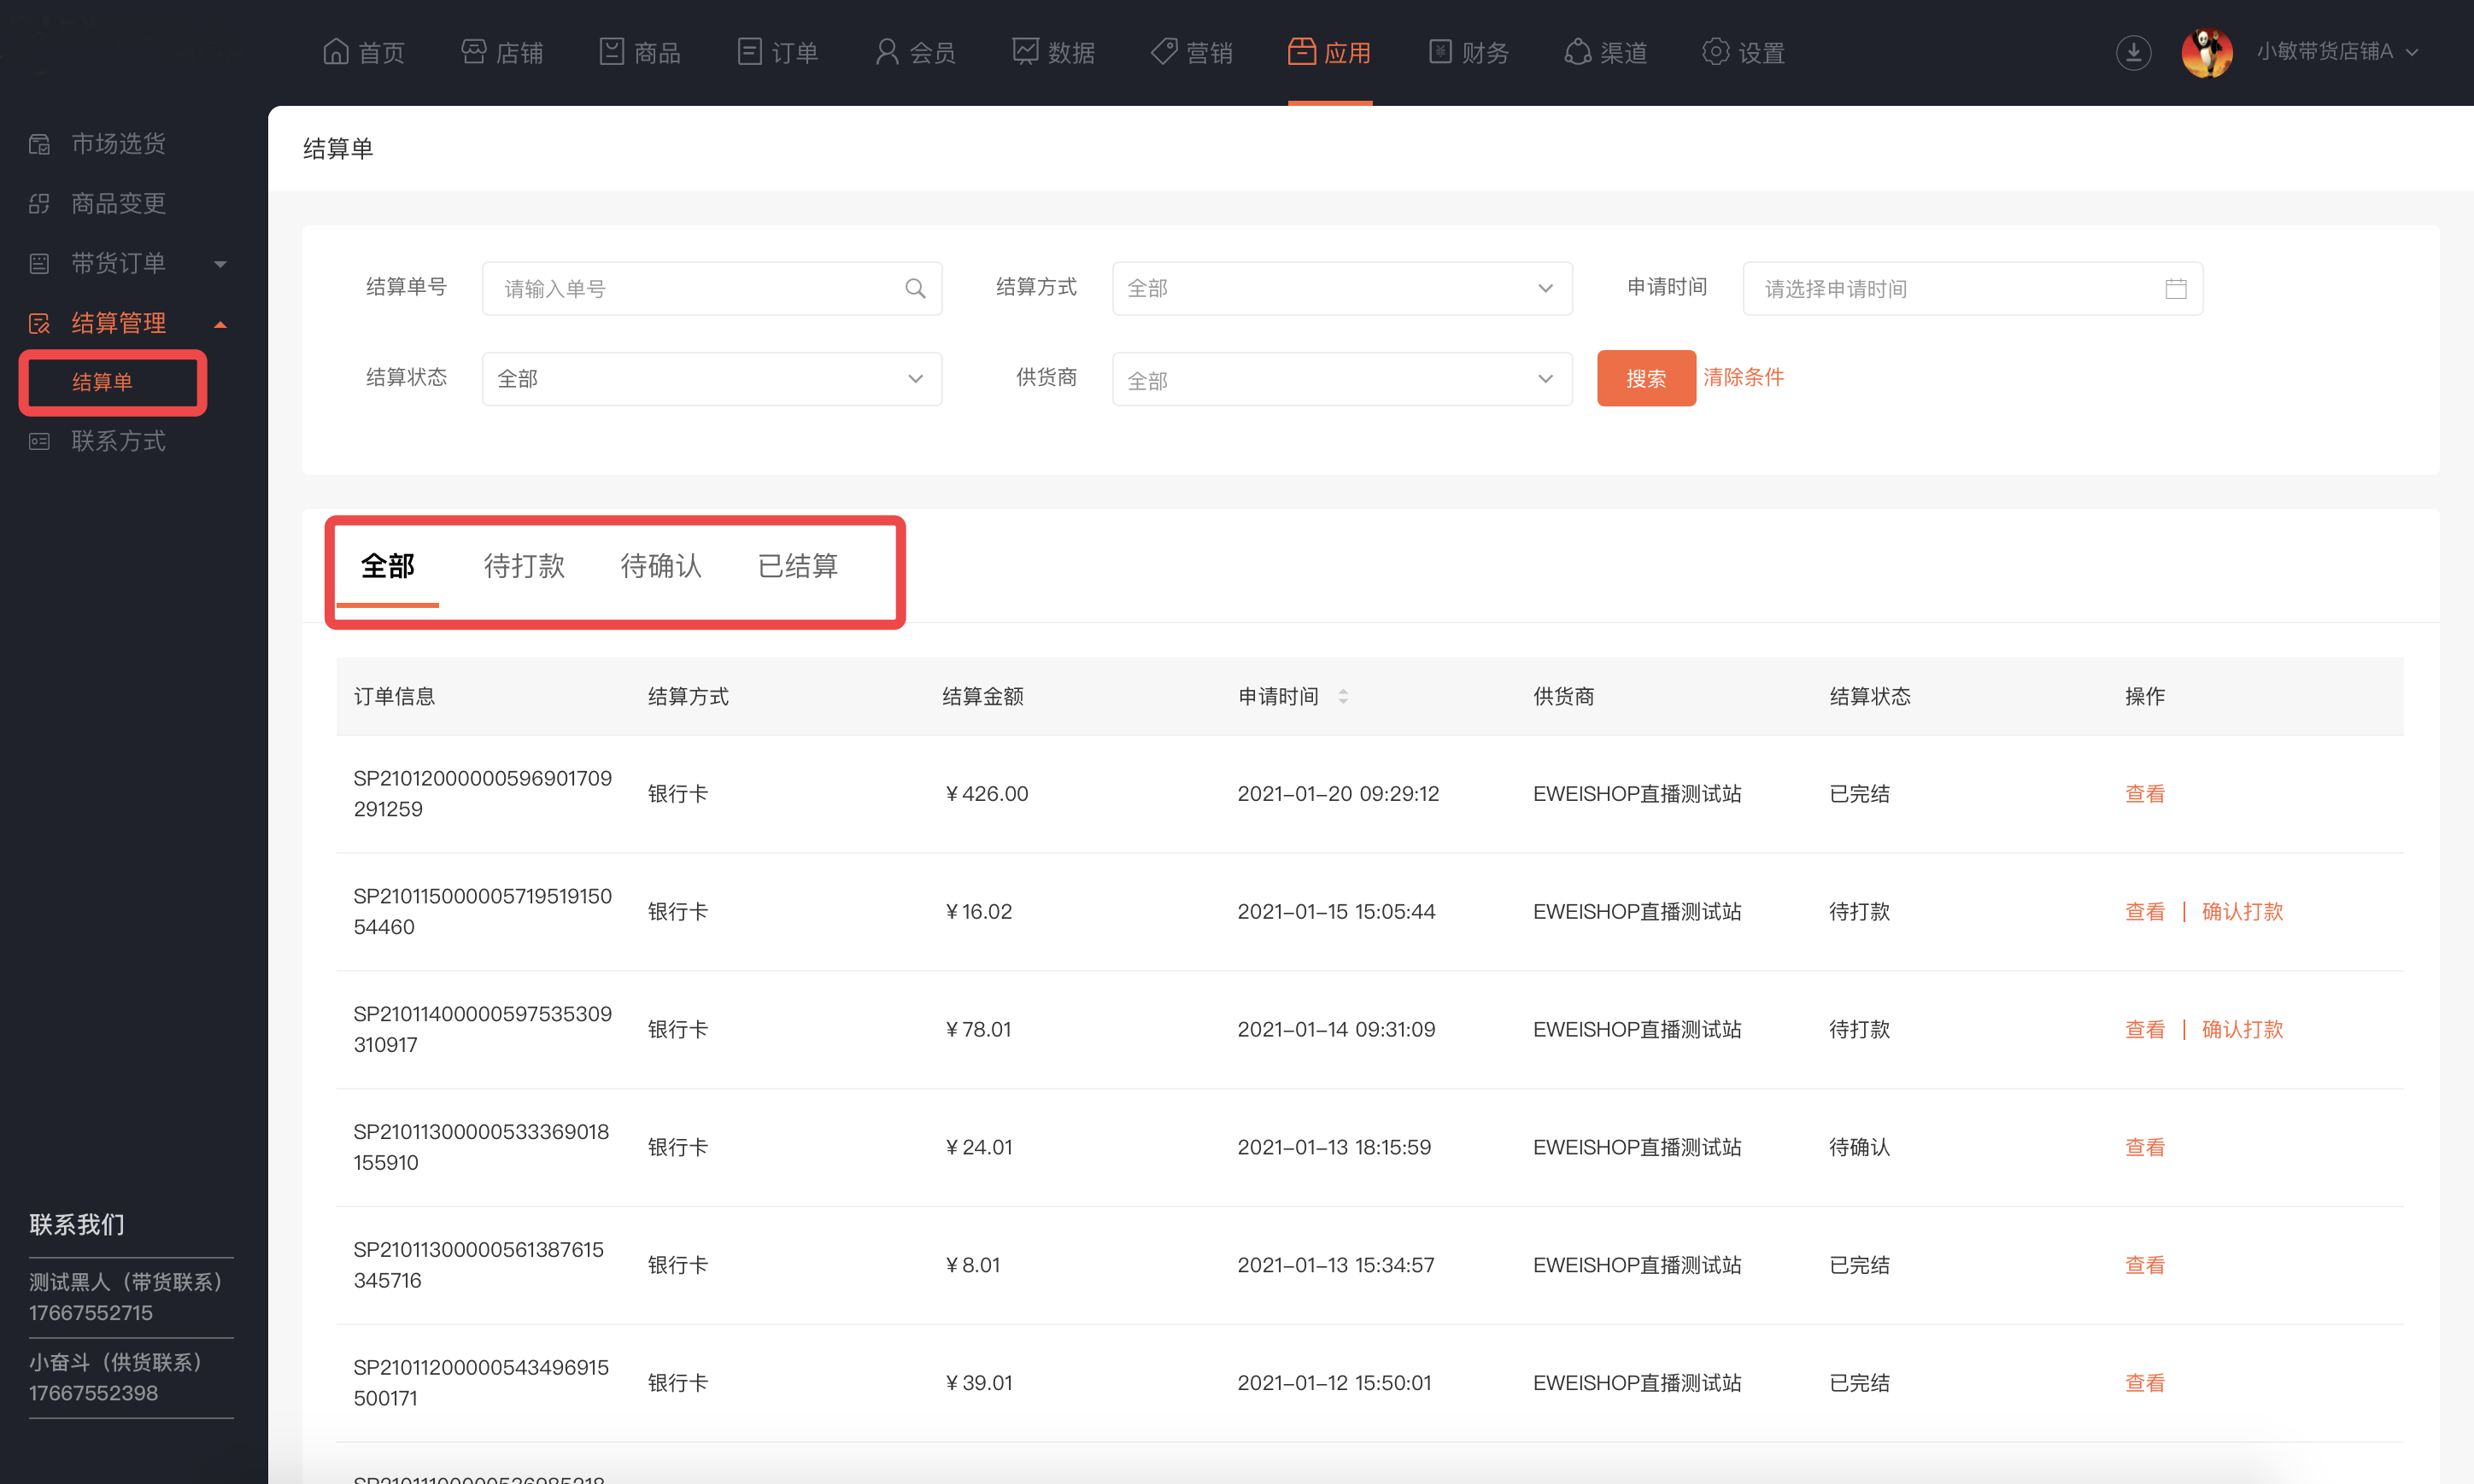Click the download icon in top bar
The image size is (2474, 1484).
pos(2133,52)
